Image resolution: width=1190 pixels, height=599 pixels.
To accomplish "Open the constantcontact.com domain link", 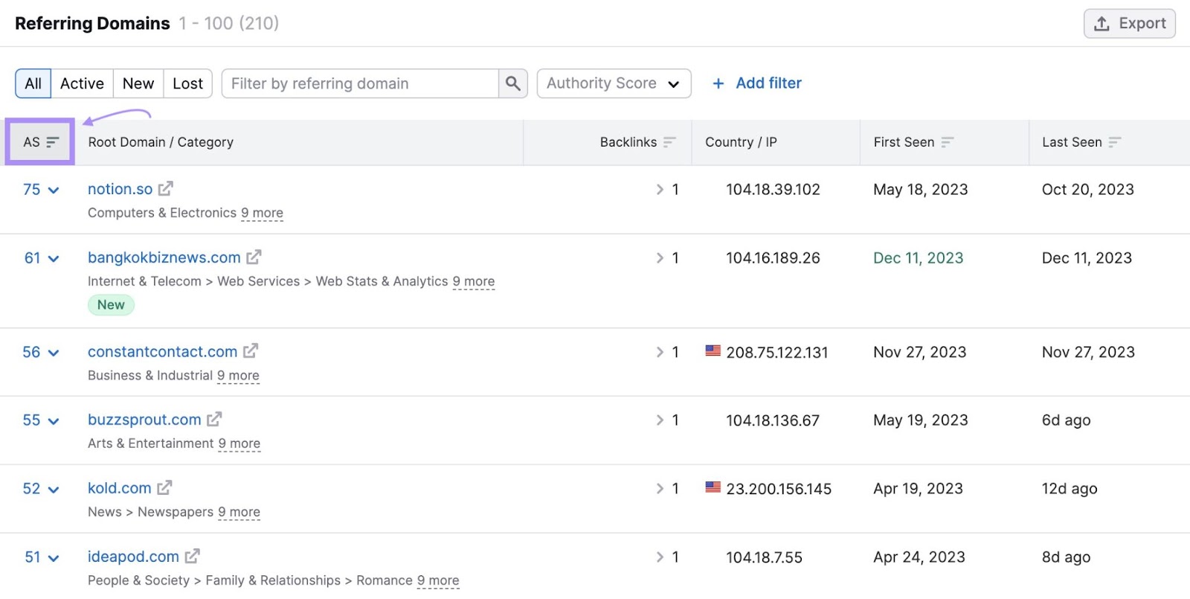I will pyautogui.click(x=162, y=351).
